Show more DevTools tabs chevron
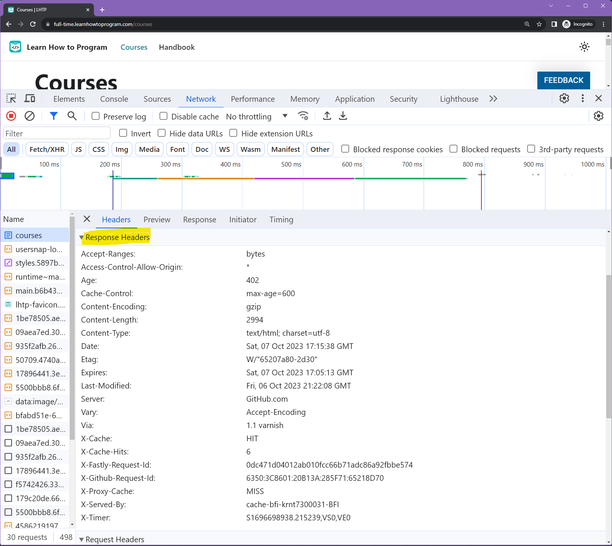The width and height of the screenshot is (612, 546). [x=493, y=99]
